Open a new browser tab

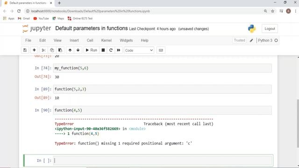[59, 3]
